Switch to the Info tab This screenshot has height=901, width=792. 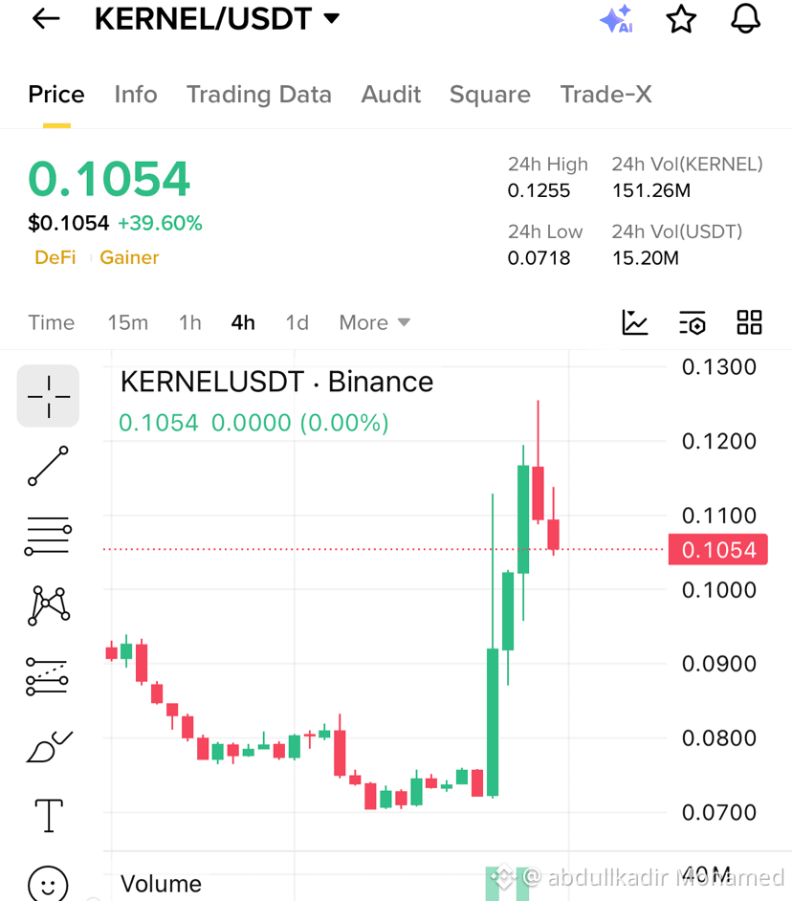[136, 95]
